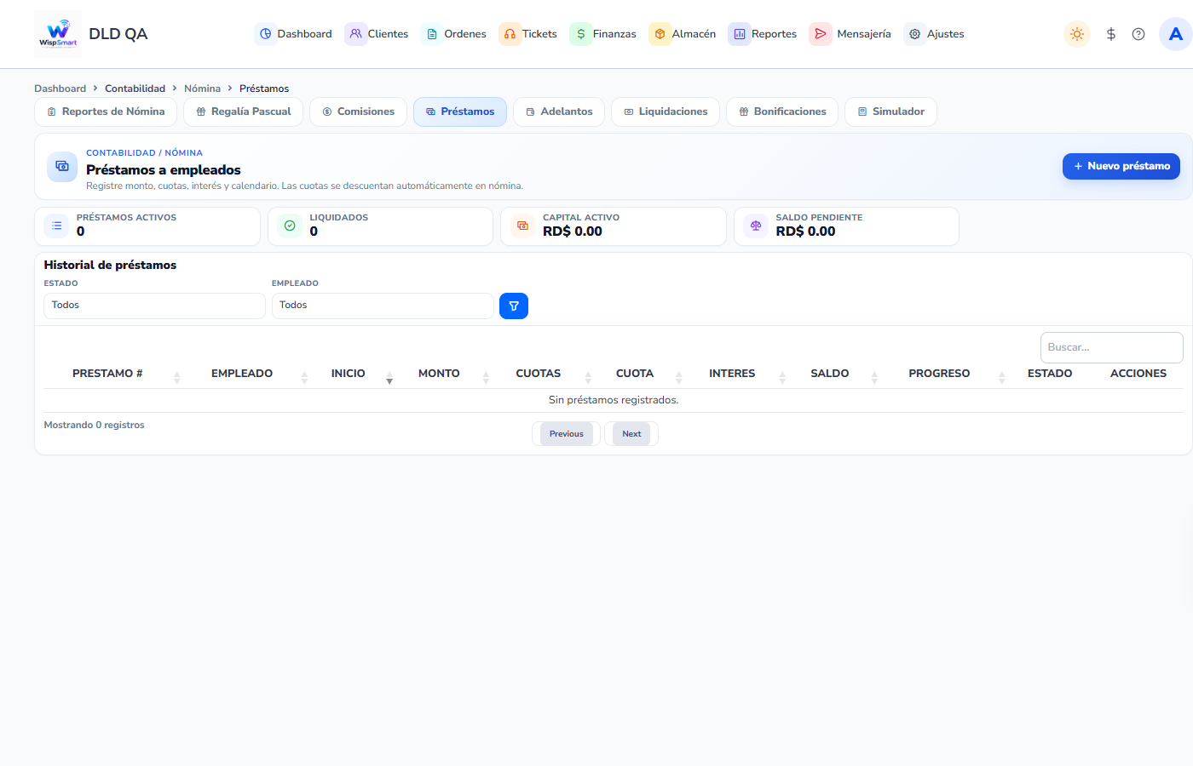Click the Almacén box icon
The height and width of the screenshot is (766, 1193).
point(660,34)
